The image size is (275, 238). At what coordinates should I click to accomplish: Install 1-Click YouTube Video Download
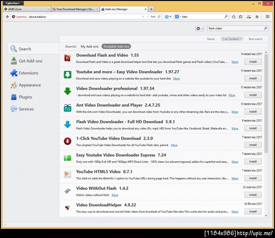[x=253, y=145]
